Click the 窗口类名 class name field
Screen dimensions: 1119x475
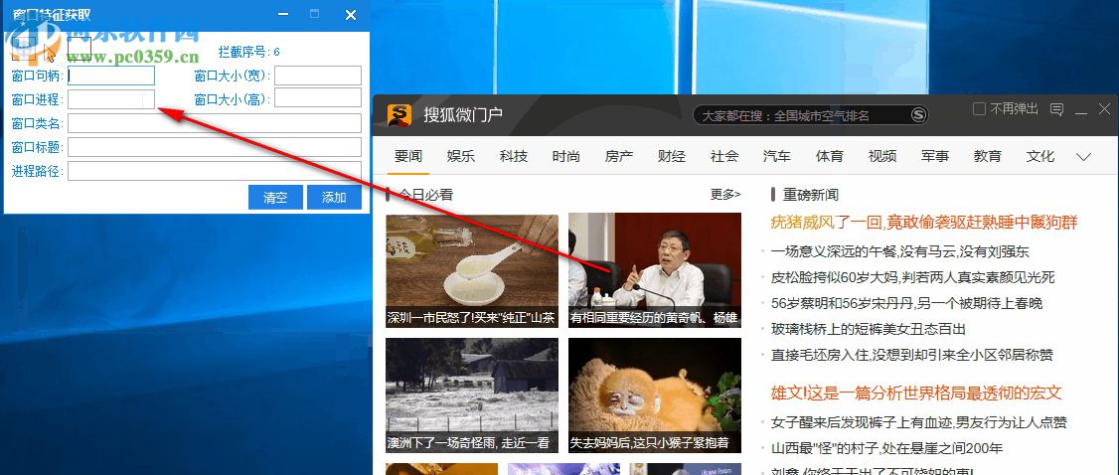click(214, 123)
